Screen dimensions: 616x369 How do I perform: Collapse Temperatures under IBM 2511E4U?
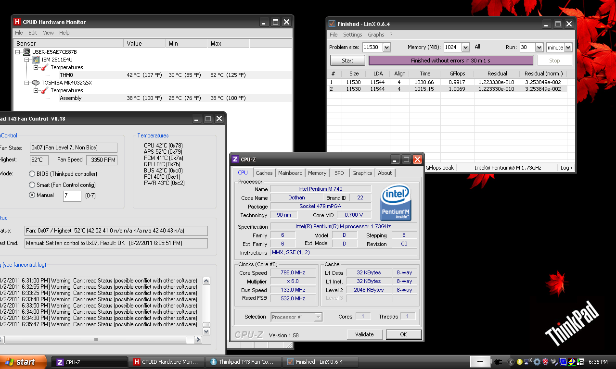coord(36,67)
